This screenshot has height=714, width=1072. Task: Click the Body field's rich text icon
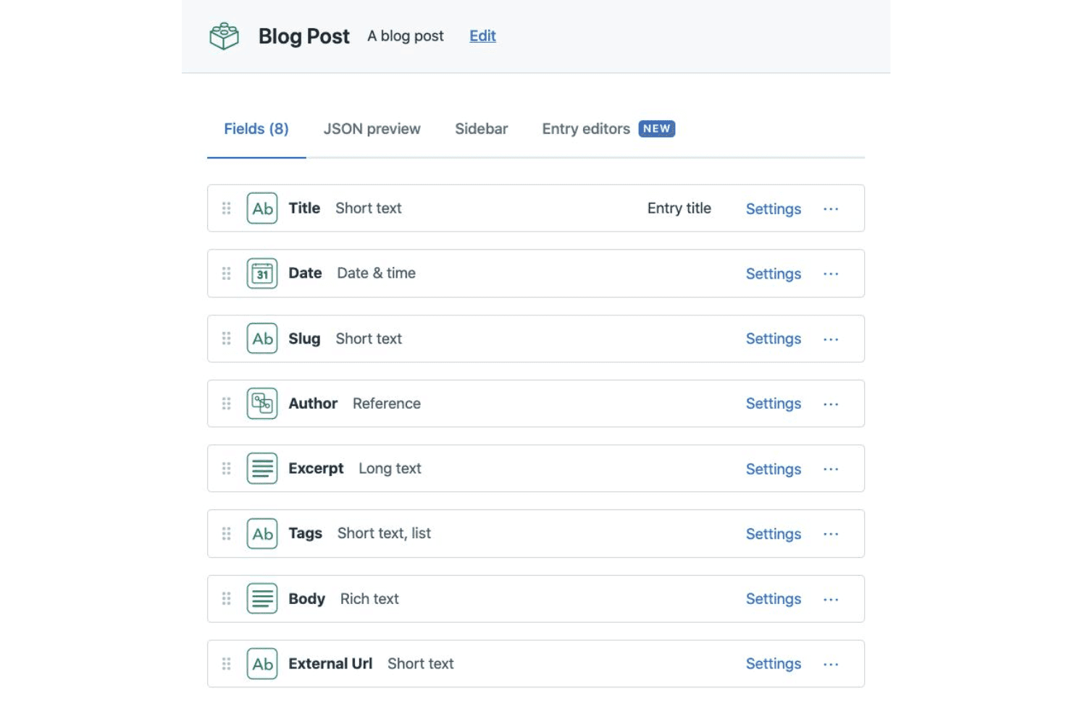click(x=262, y=599)
